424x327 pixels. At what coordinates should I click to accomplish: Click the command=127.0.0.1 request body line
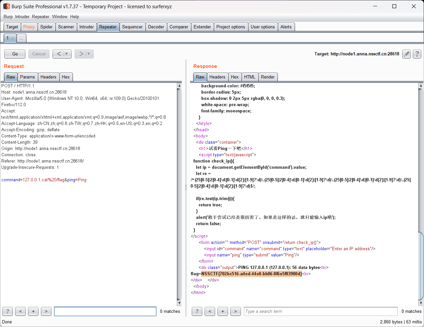click(x=44, y=180)
